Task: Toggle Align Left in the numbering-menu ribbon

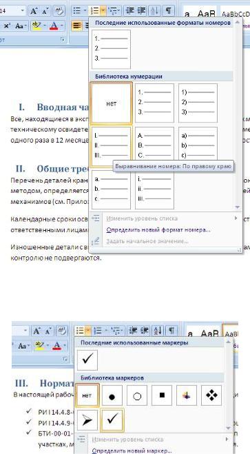Action: [x=76, y=26]
